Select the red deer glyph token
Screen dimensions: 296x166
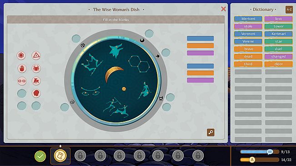click(36, 81)
